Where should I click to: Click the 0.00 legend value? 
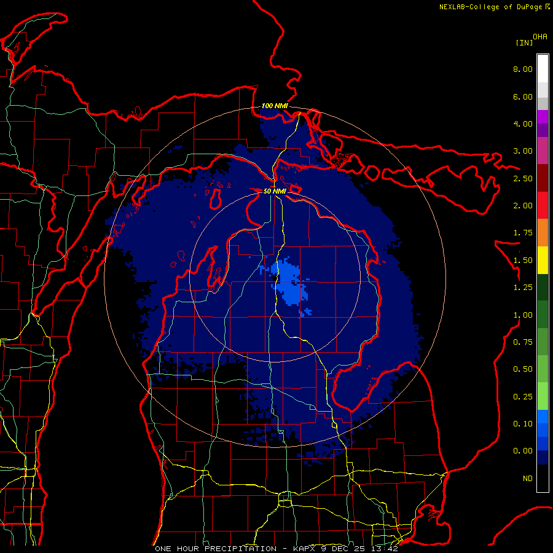(523, 451)
